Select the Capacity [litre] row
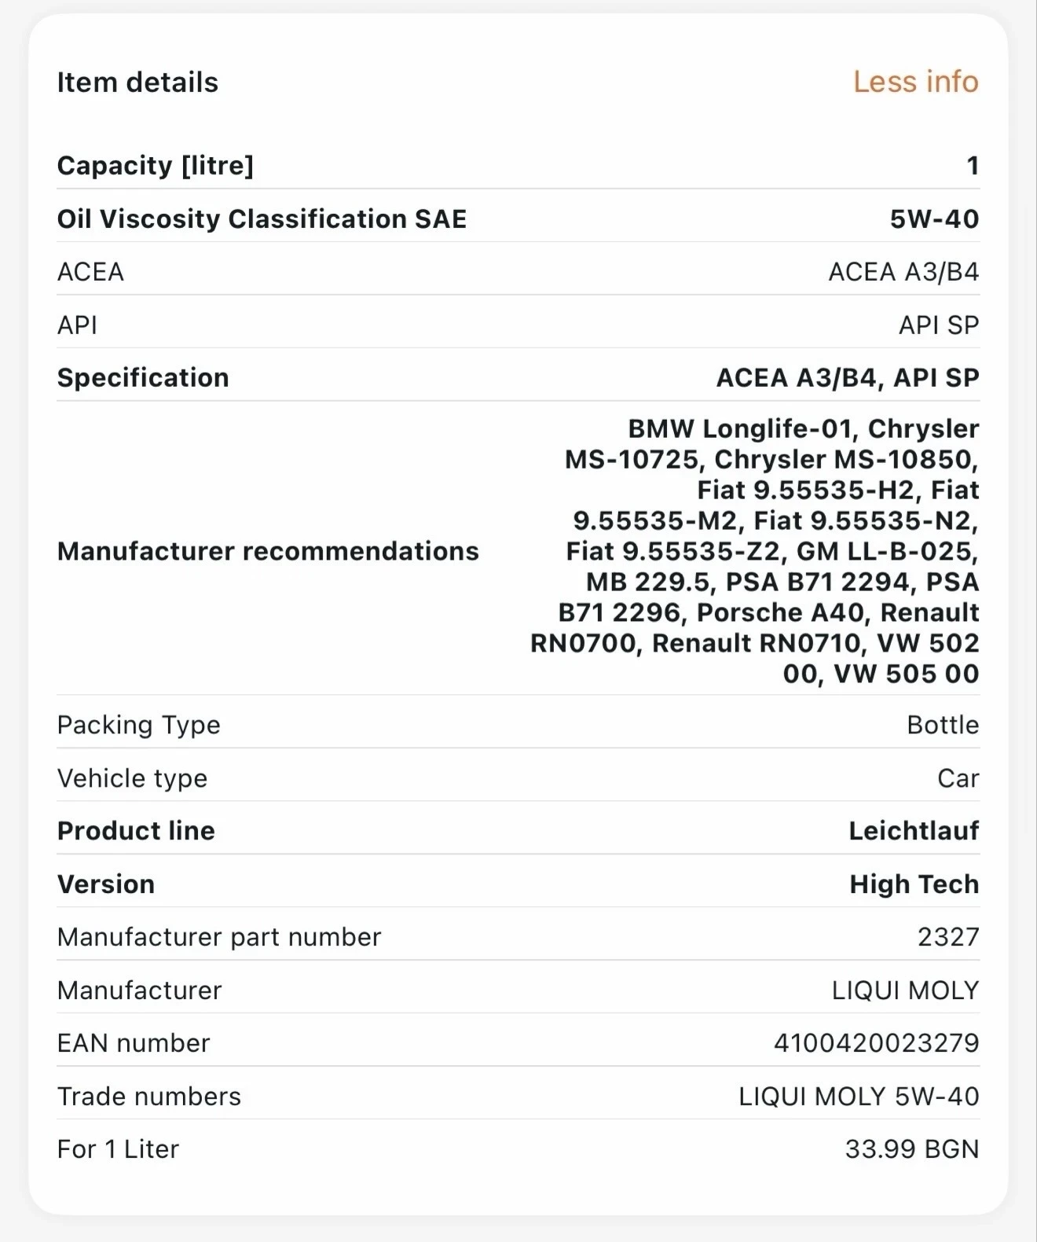 click(x=156, y=166)
